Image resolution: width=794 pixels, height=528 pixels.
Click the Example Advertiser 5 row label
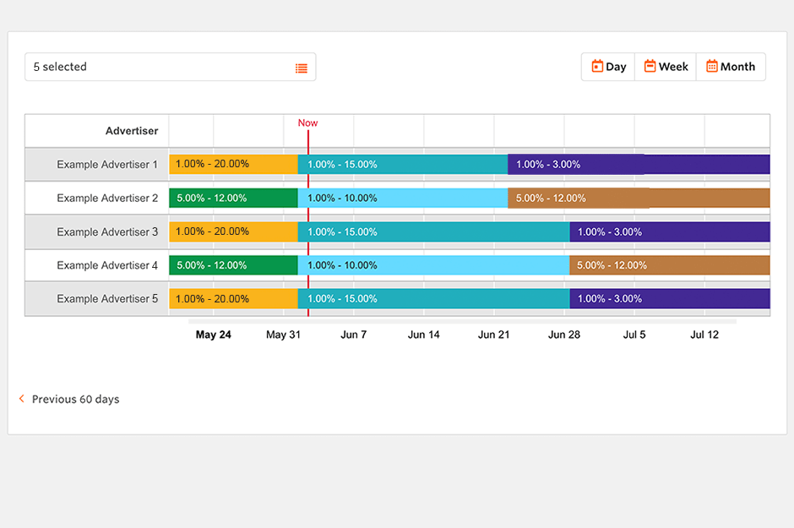point(107,299)
